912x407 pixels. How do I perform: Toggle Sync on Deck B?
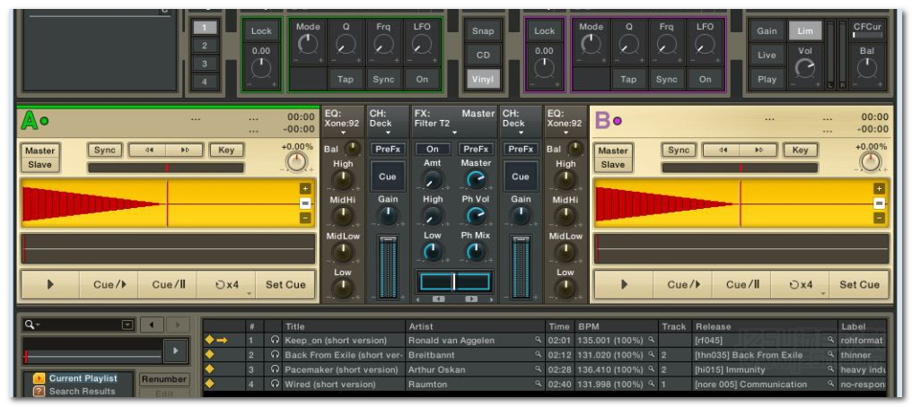pyautogui.click(x=679, y=150)
